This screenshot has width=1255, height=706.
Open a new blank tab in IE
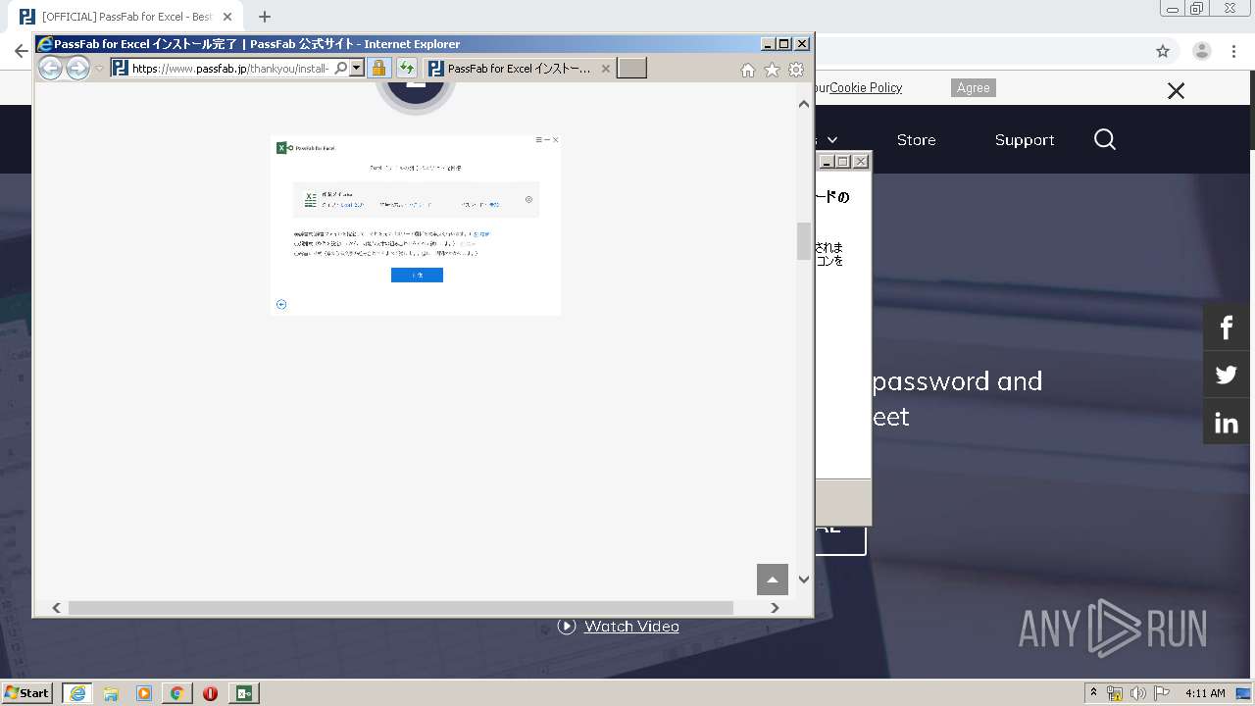point(631,68)
